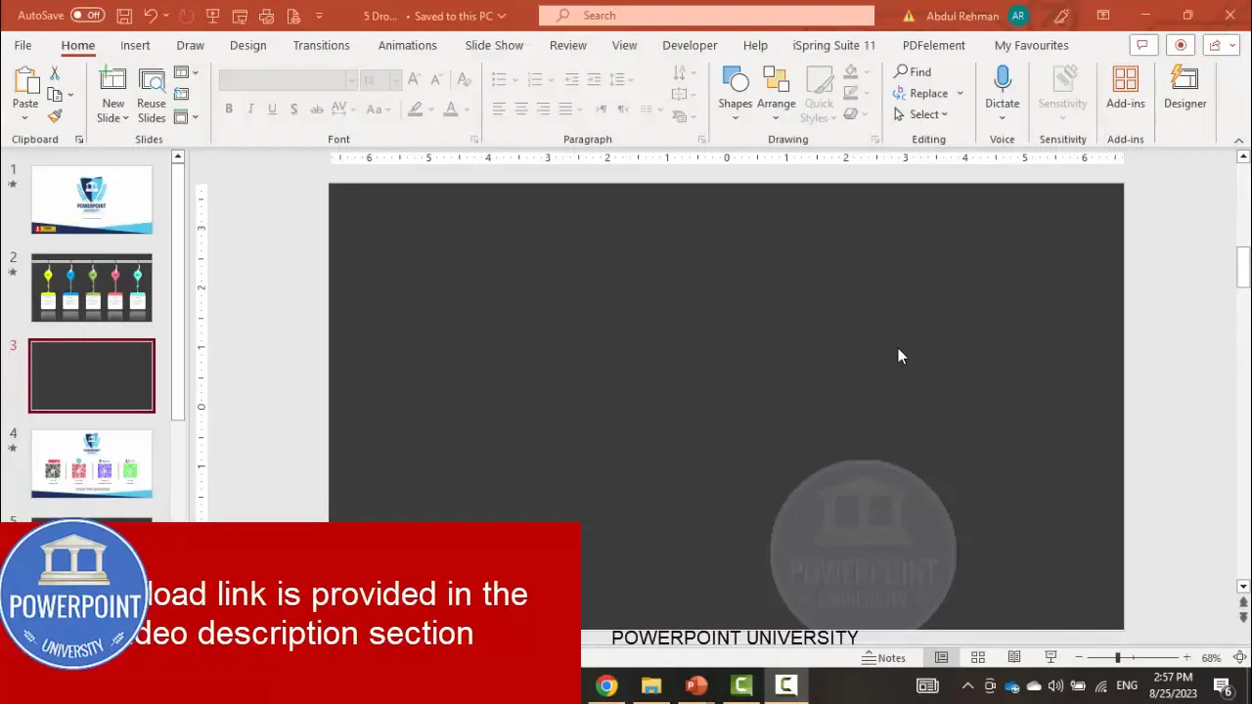Open the Paste options dropdown arrow
Viewport: 1252px width, 704px height.
[x=25, y=118]
